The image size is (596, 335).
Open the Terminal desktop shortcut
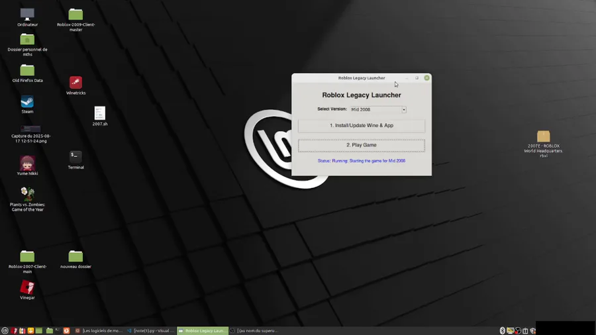[x=75, y=160]
